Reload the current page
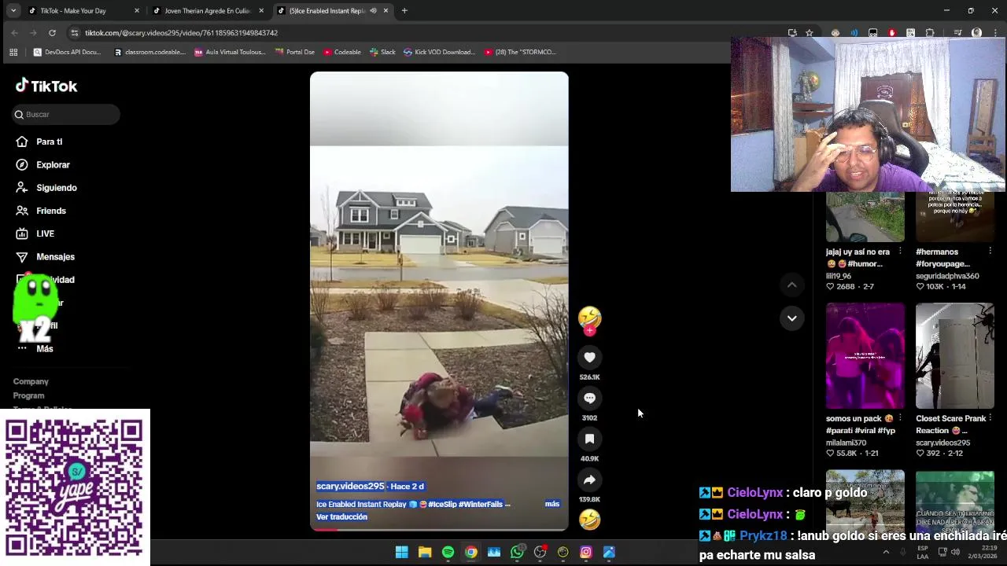This screenshot has width=1007, height=566. [52, 33]
